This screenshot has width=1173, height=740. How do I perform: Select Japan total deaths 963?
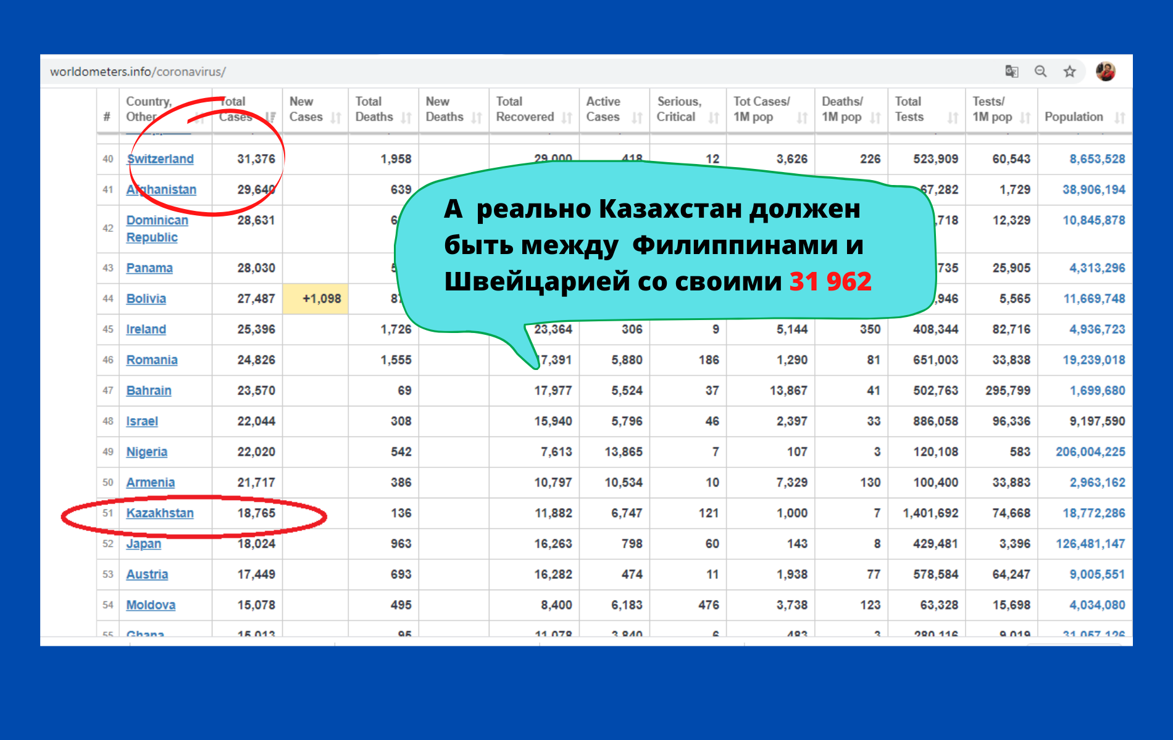click(401, 544)
